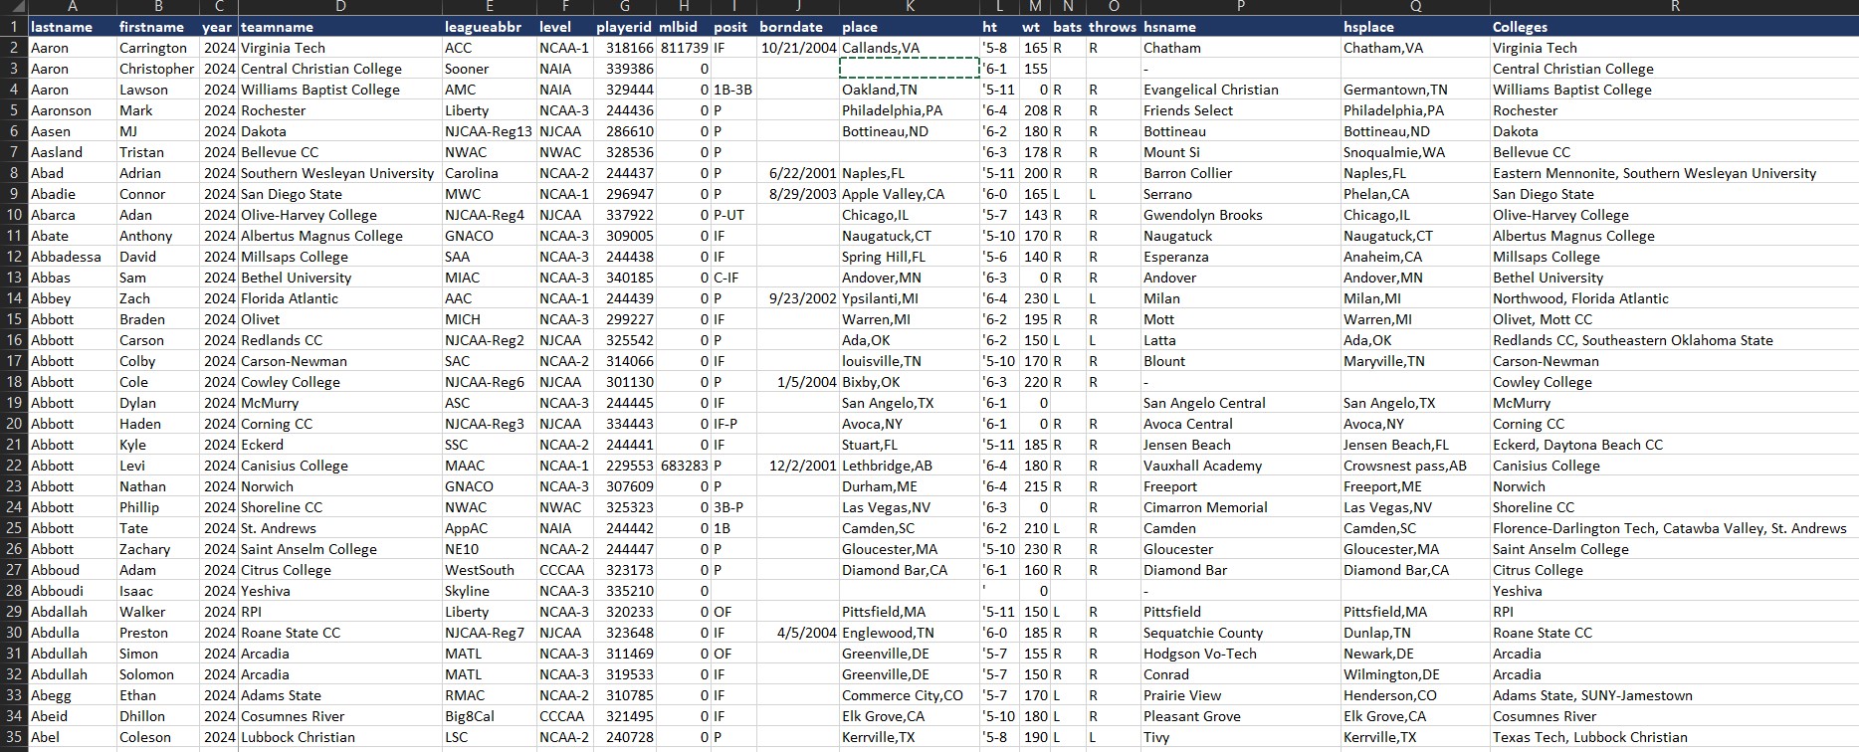Click the row 14 header number
Image resolution: width=1859 pixels, height=752 pixels.
click(x=14, y=298)
